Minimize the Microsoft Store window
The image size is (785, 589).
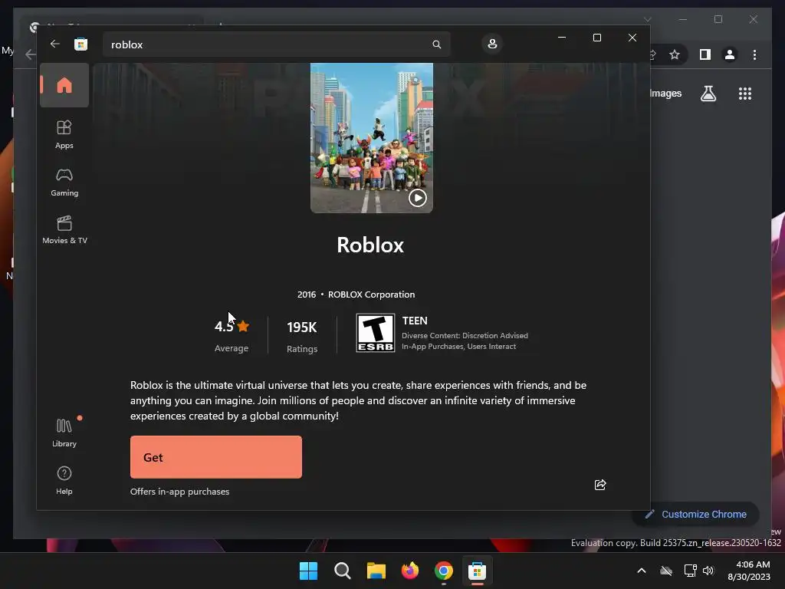click(562, 38)
